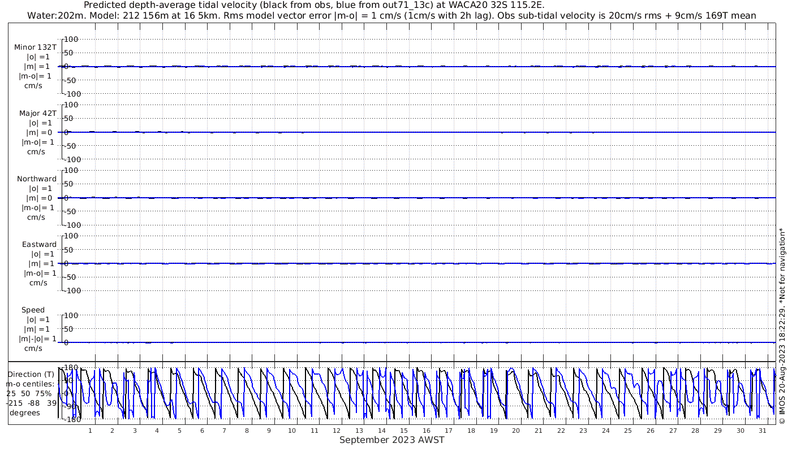Select the 'Minor 132T' panel label
The width and height of the screenshot is (792, 452).
pos(35,47)
